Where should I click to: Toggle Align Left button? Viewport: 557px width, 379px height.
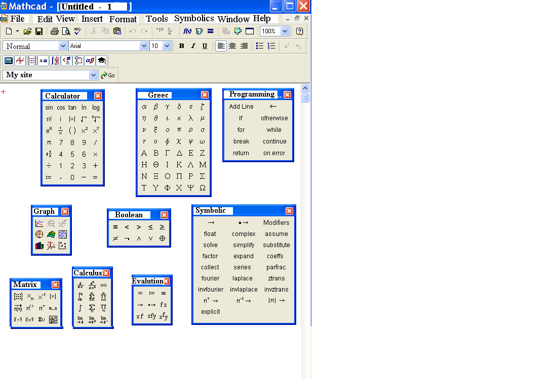pyautogui.click(x=221, y=46)
